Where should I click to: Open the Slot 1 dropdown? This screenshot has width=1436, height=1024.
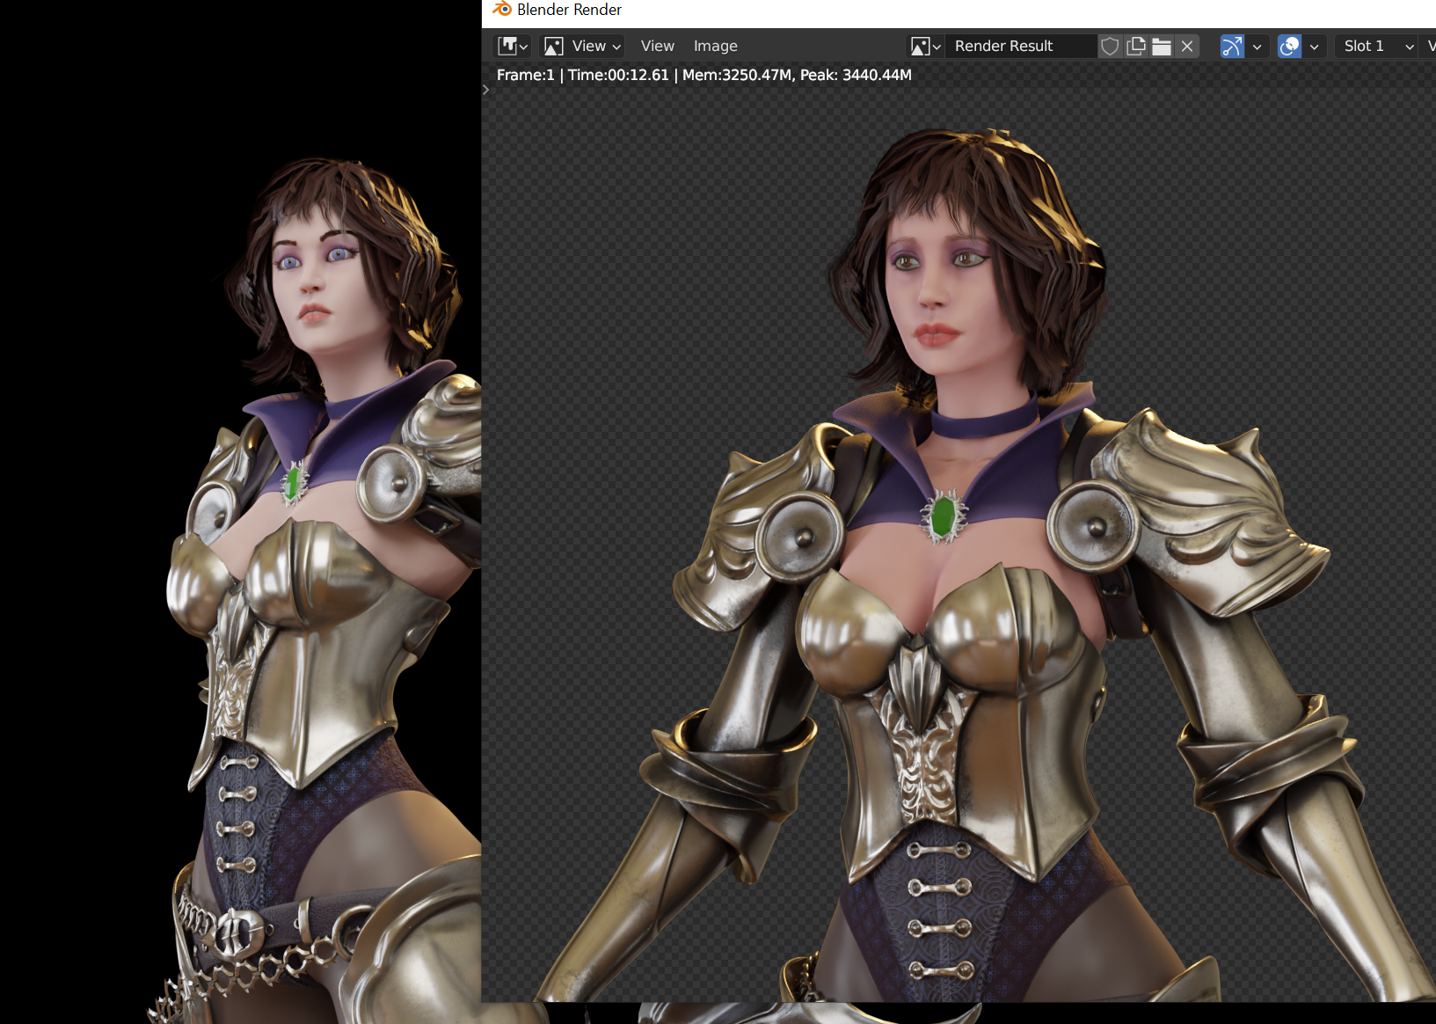coord(1377,46)
